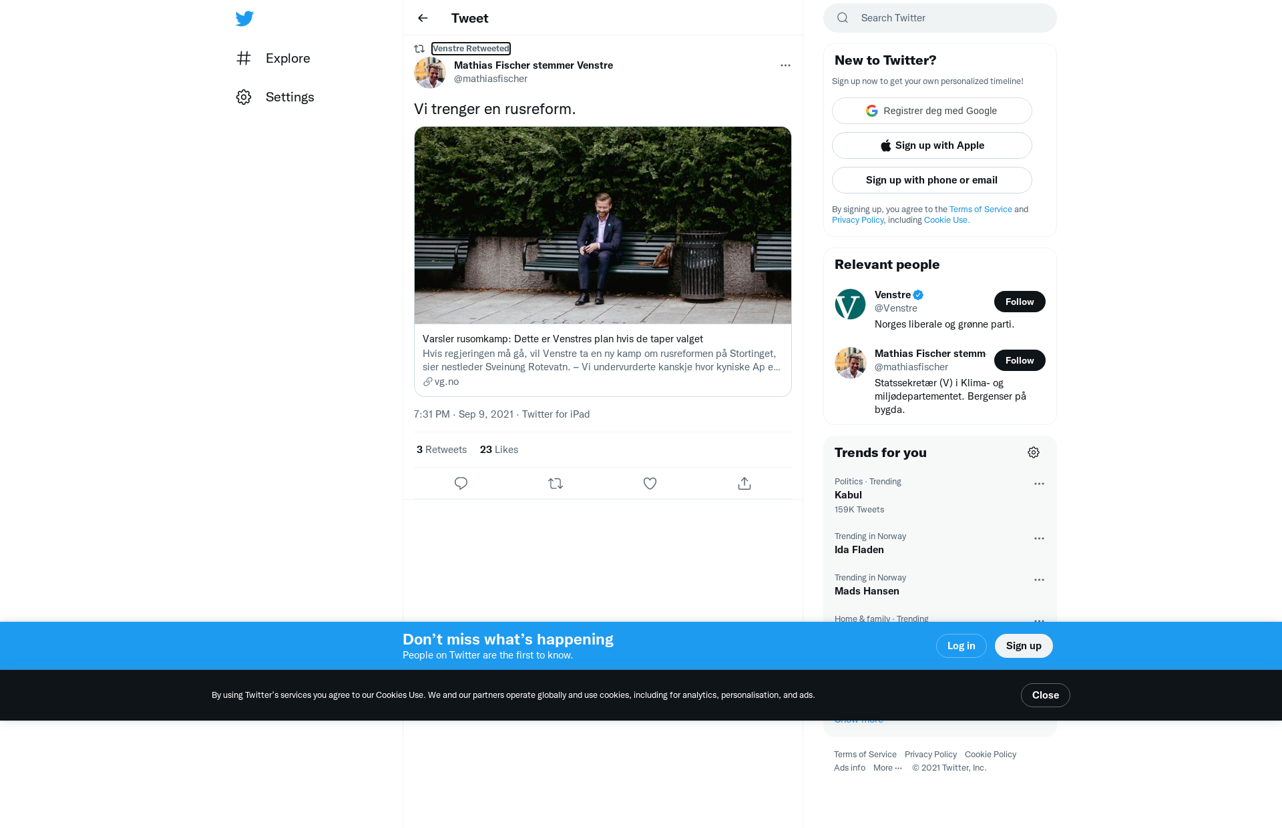Image resolution: width=1282 pixels, height=828 pixels.
Task: Open more options for Ida Fladen trend
Action: point(1039,538)
